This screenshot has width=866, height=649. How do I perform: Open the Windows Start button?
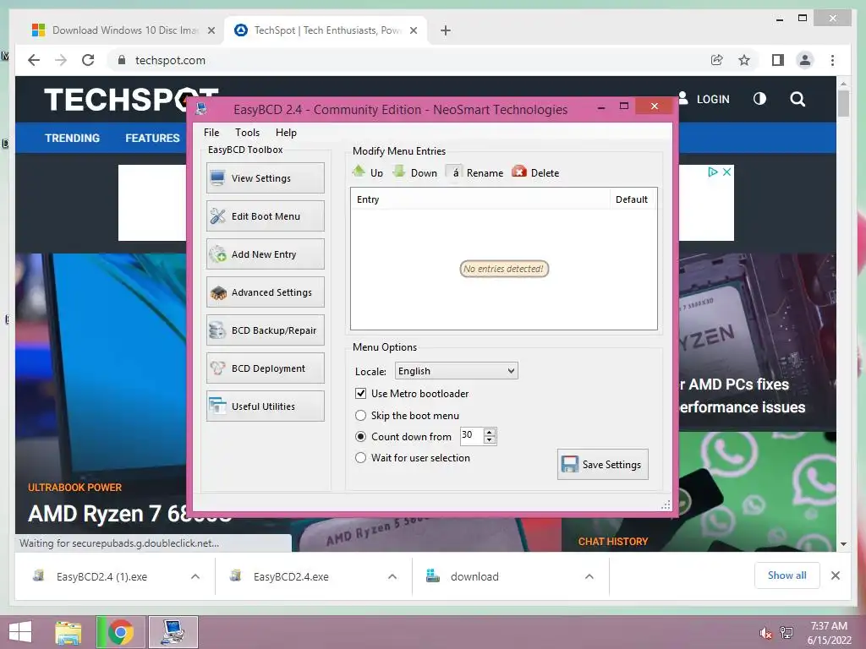[20, 632]
